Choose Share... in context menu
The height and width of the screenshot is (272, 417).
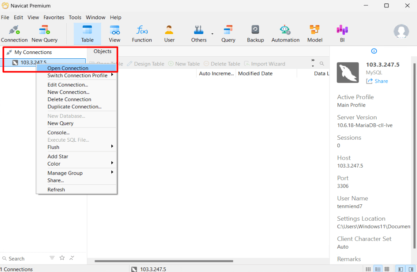click(76, 180)
